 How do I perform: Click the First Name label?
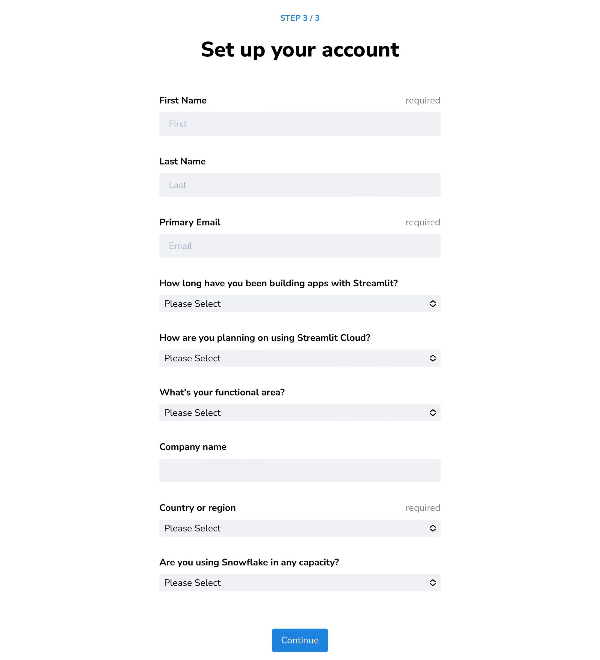183,101
